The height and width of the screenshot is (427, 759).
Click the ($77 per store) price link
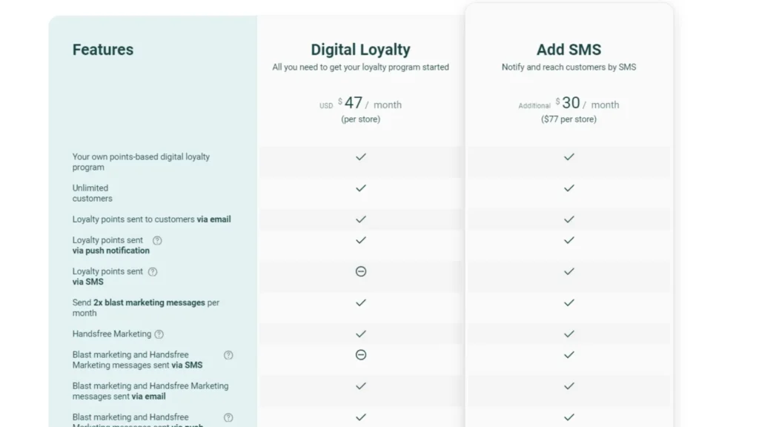(569, 119)
